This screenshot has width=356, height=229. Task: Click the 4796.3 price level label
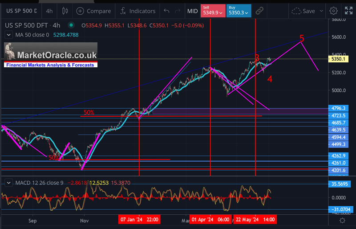click(338, 108)
